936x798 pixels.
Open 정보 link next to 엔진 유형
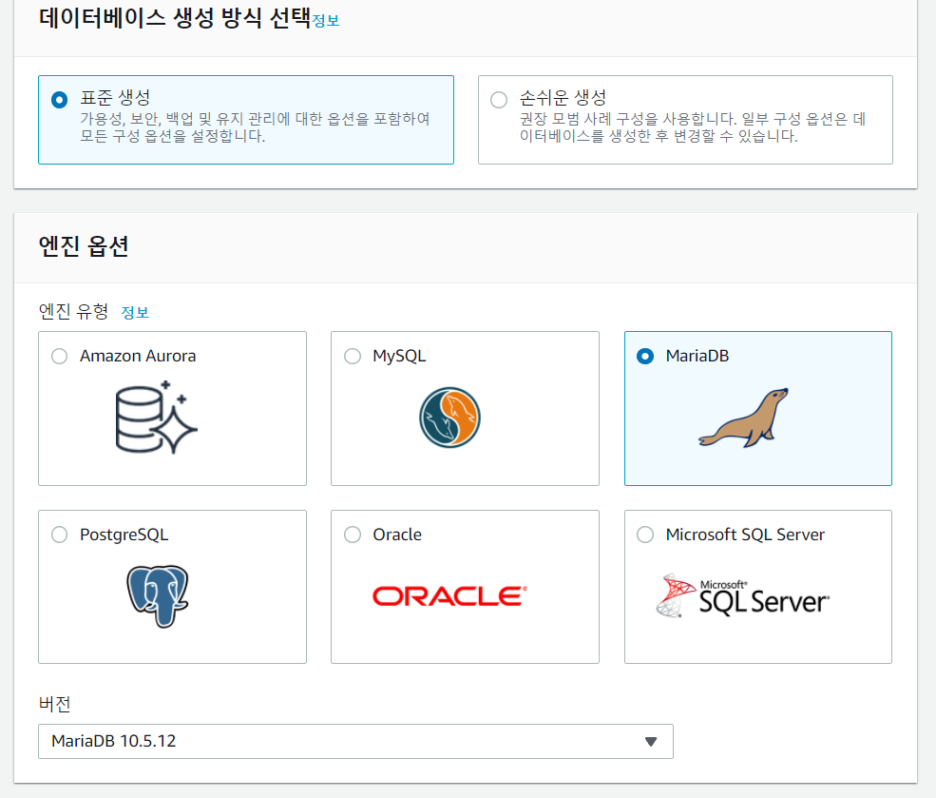[x=135, y=312]
